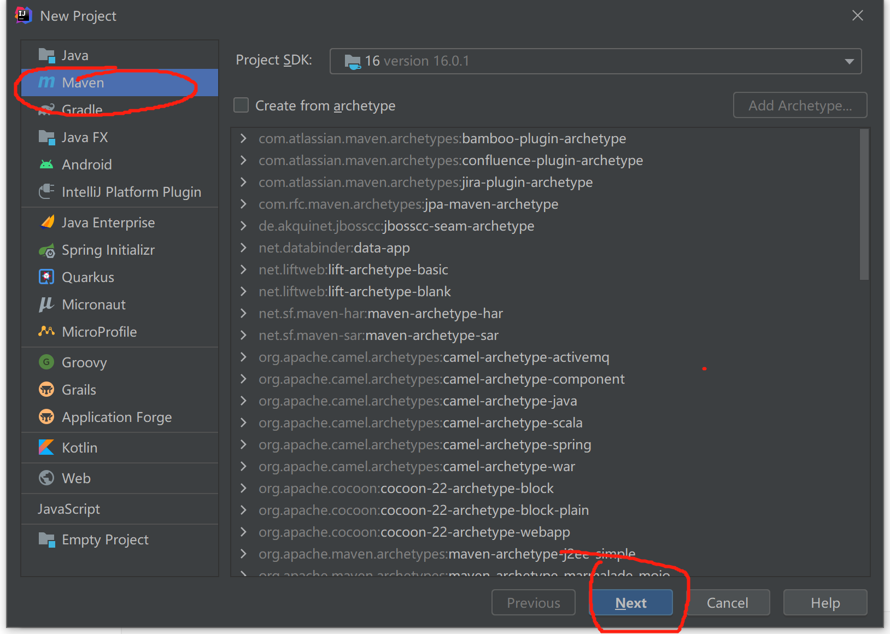Screen dimensions: 890x634
Task: Select camel-archetype-war row
Action: [x=545, y=466]
